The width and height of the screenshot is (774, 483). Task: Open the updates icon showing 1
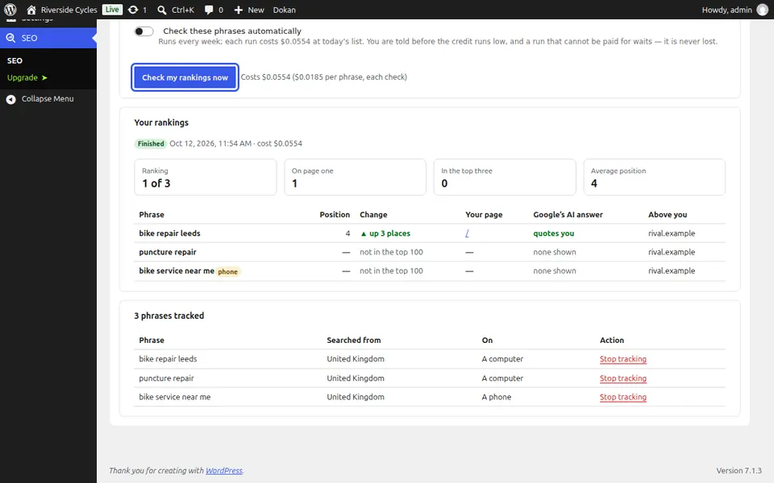click(137, 10)
